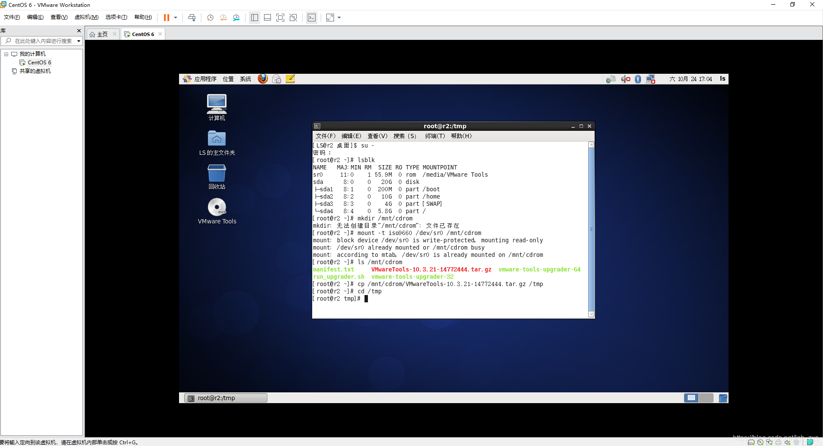Viewport: 823px width, 446px height.
Task: Open the VMware 查看(V) menu
Action: (59, 17)
